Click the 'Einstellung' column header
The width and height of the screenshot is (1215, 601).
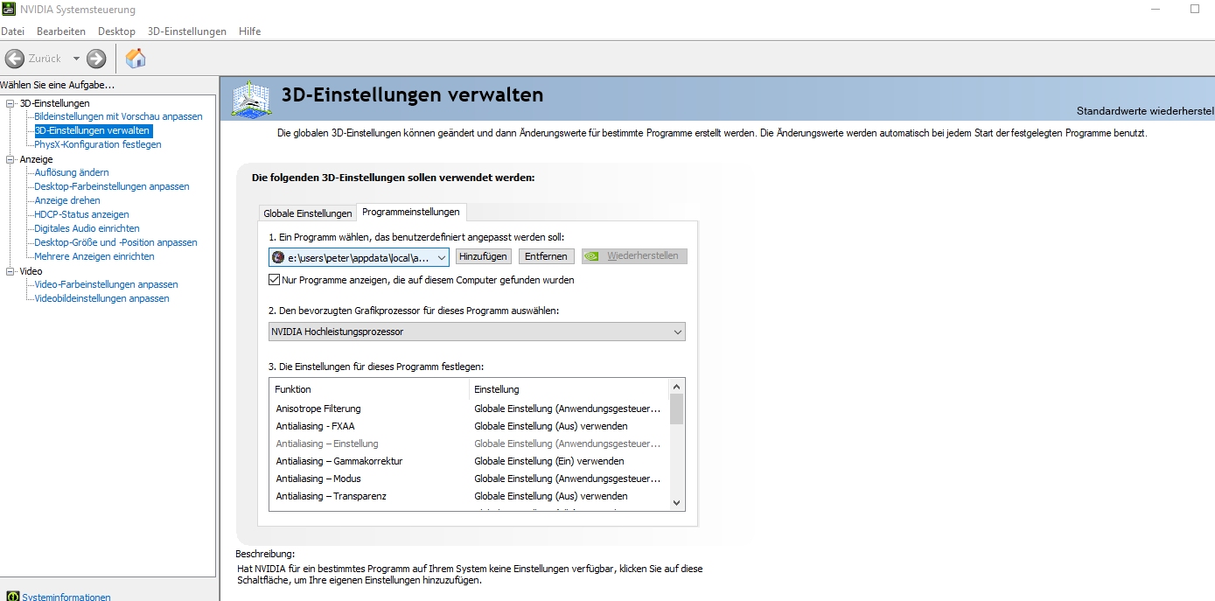click(x=569, y=389)
